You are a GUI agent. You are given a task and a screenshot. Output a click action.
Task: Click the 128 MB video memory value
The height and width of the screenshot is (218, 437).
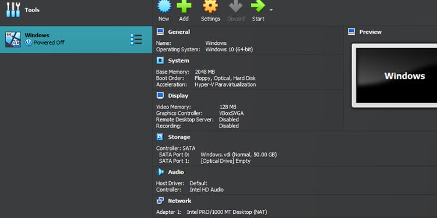pos(228,107)
